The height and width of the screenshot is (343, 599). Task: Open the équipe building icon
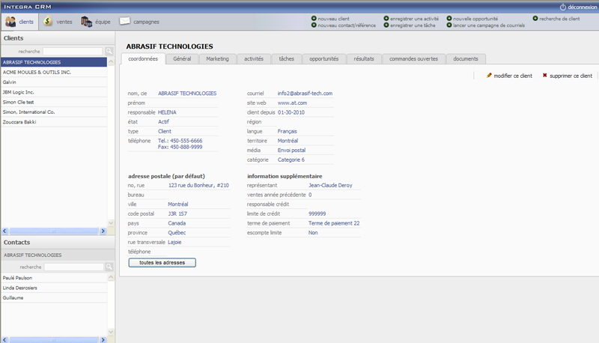click(86, 22)
